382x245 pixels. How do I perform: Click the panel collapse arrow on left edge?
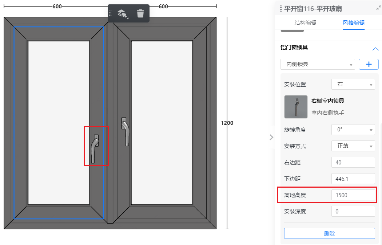[x=271, y=137]
